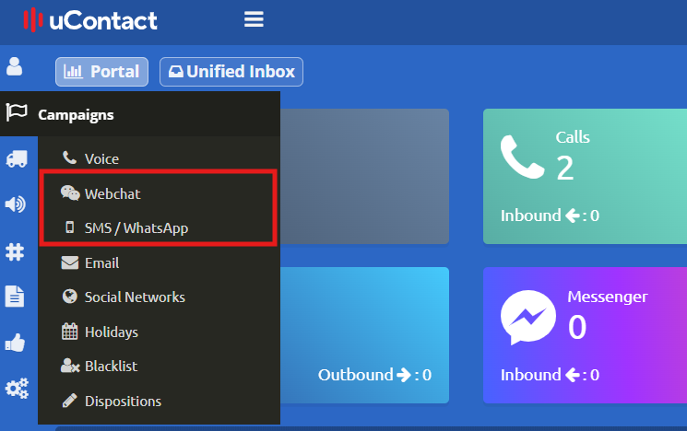Open the Unified Inbox tab
687x431 pixels.
tap(231, 72)
